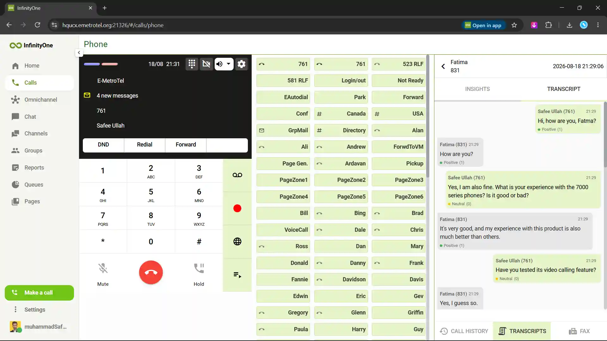This screenshot has width=607, height=341.
Task: Reload the page in browser
Action: (37, 25)
